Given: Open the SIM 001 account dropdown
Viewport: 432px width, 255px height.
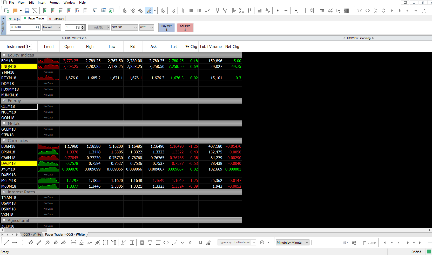Looking at the screenshot, I should point(124,27).
